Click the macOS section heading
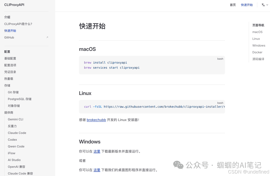270x176 pixels. click(x=87, y=49)
